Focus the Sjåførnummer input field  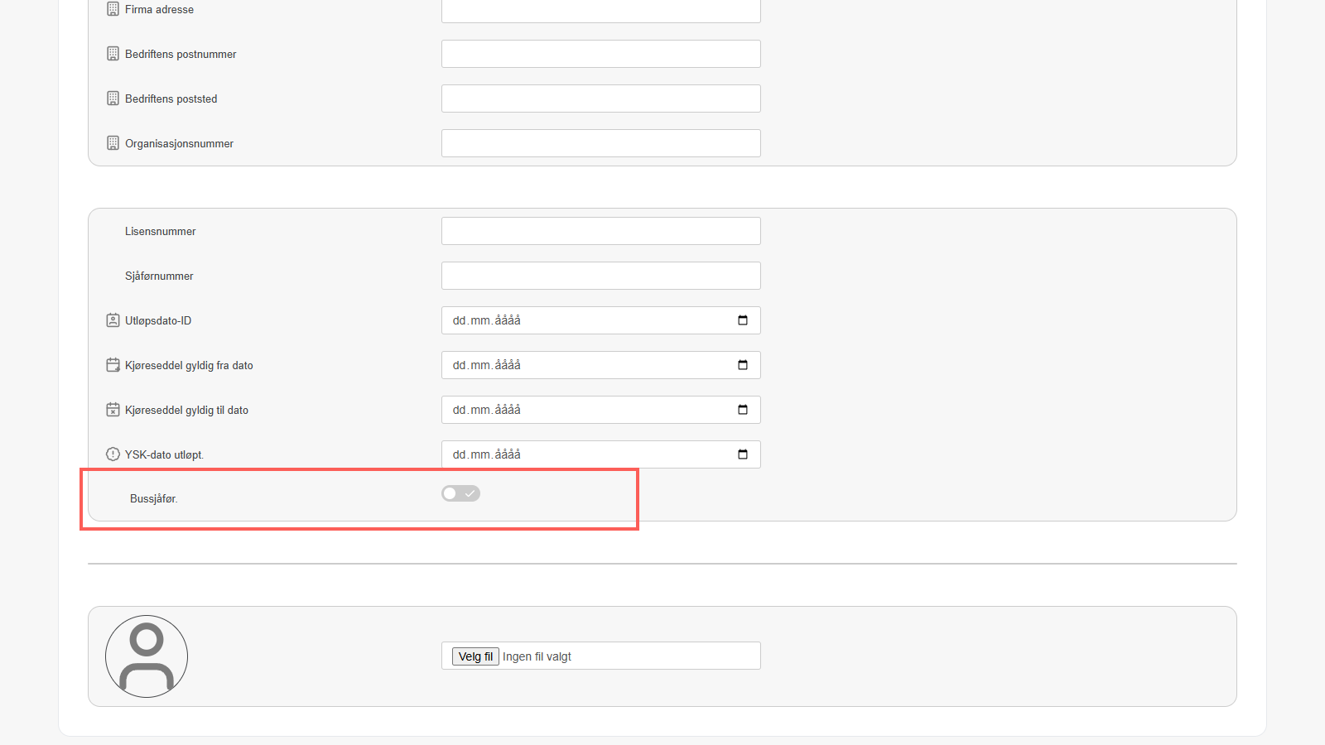[x=601, y=276]
